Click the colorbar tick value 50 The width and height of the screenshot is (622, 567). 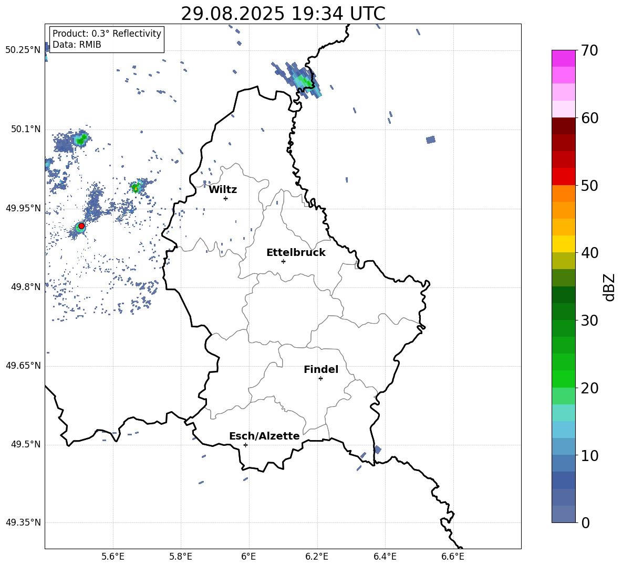[x=590, y=185]
